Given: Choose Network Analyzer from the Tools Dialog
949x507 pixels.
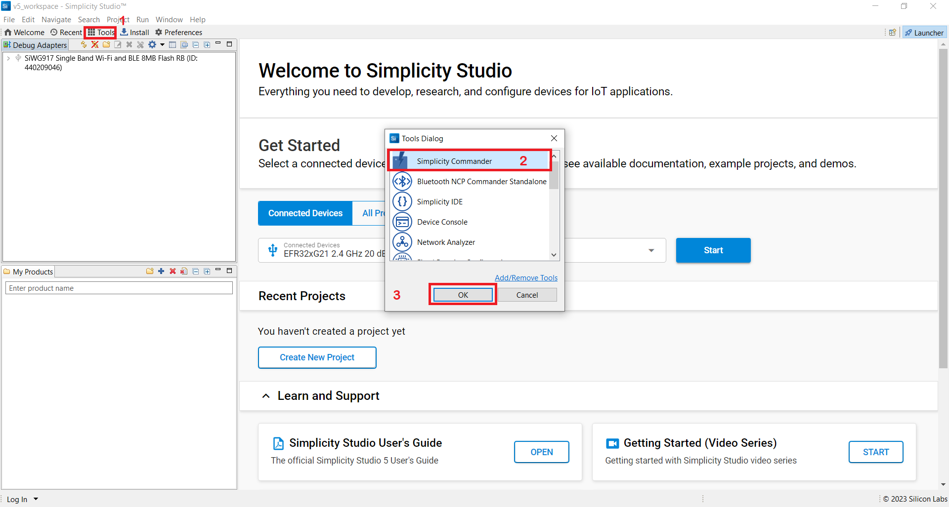Looking at the screenshot, I should [x=445, y=242].
